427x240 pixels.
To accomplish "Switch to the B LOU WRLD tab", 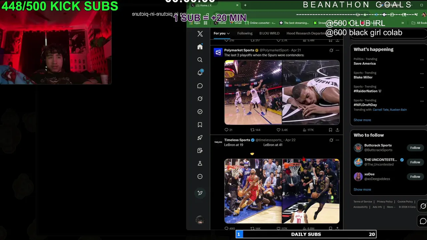I will pyautogui.click(x=269, y=33).
